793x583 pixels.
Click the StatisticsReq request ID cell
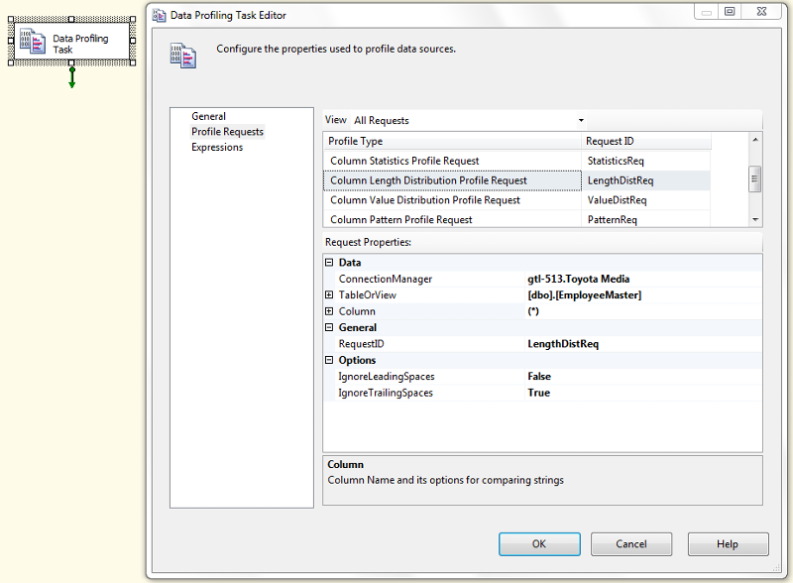pyautogui.click(x=646, y=161)
